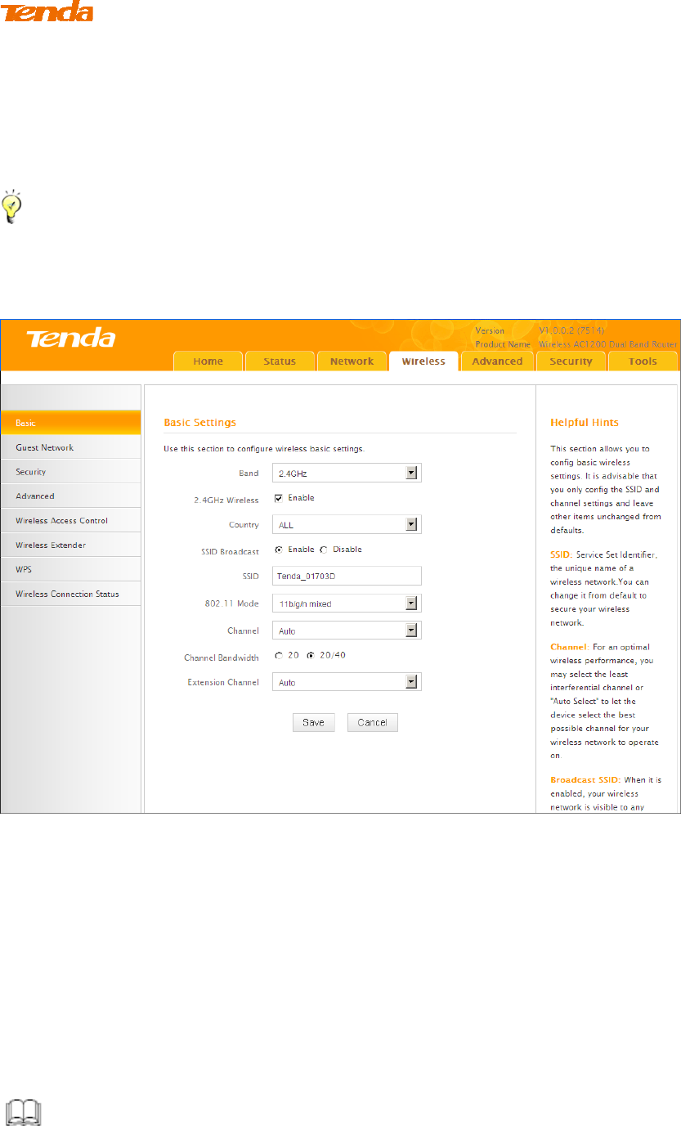Viewport: 681px width, 1131px height.
Task: Click the Channel Bandwidth field label
Action: pos(222,657)
